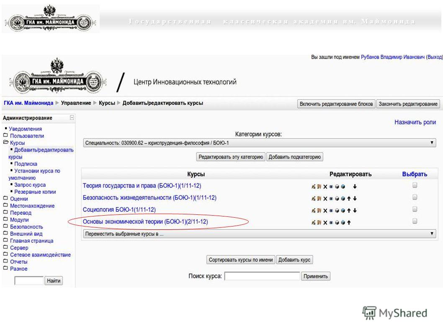The height and width of the screenshot is (332, 443).
Task: Hide Теория государства и права via eye icon
Action: pyautogui.click(x=331, y=186)
